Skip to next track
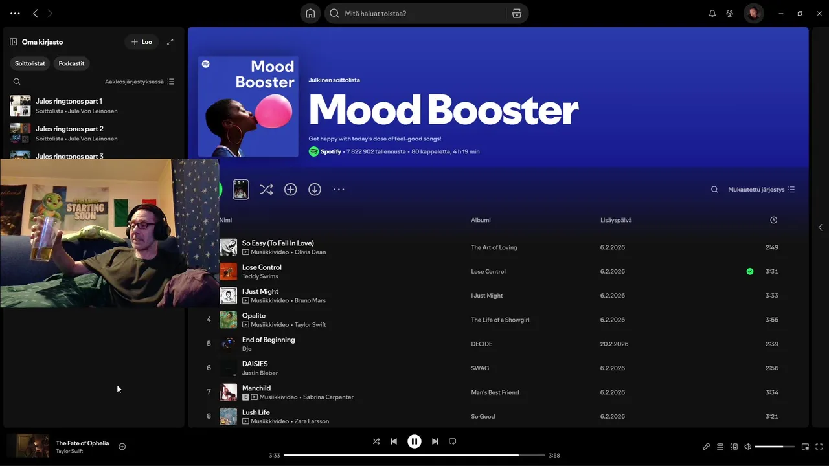This screenshot has height=466, width=829. [x=435, y=441]
